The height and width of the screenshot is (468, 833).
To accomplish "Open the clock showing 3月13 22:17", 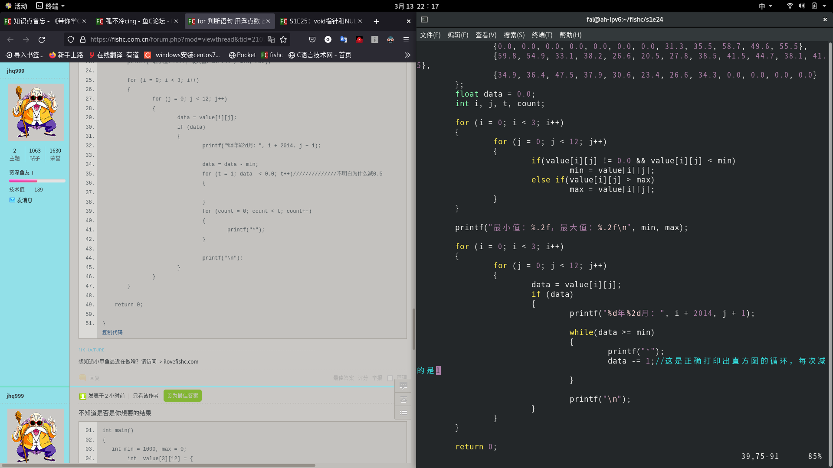I will [416, 6].
